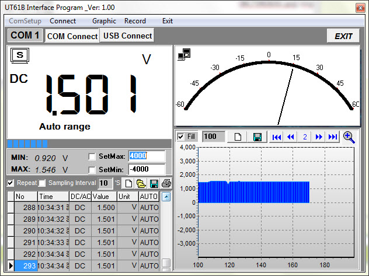Jump to first graph page

(x=277, y=137)
